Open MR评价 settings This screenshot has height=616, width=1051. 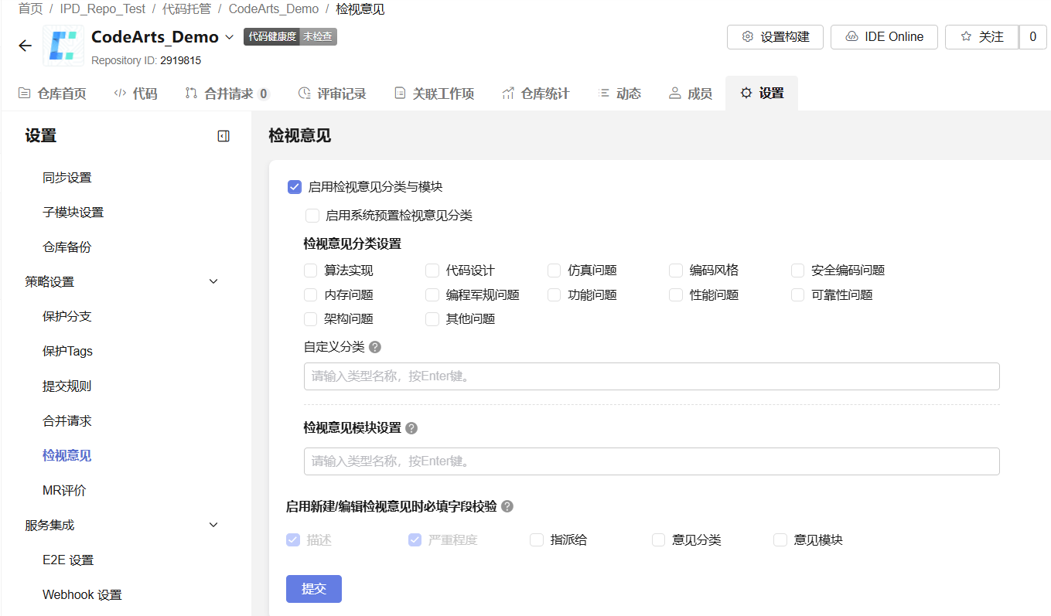[64, 491]
